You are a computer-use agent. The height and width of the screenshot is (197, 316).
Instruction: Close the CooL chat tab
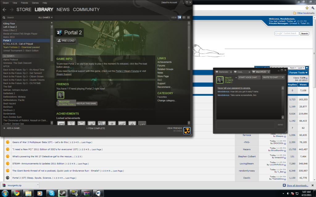tap(249, 72)
